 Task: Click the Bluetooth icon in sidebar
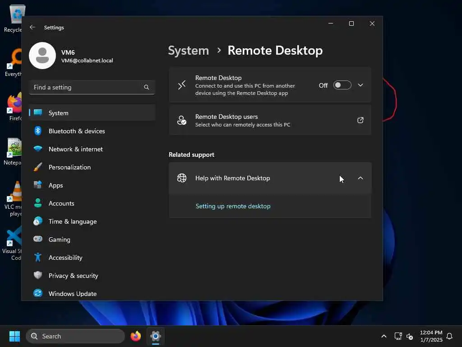tap(38, 131)
